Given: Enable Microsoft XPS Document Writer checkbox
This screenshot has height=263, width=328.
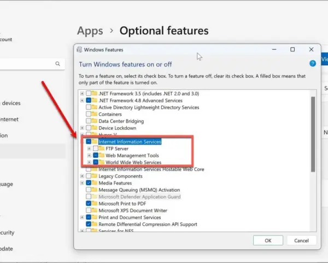Looking at the screenshot, I should point(89,210).
